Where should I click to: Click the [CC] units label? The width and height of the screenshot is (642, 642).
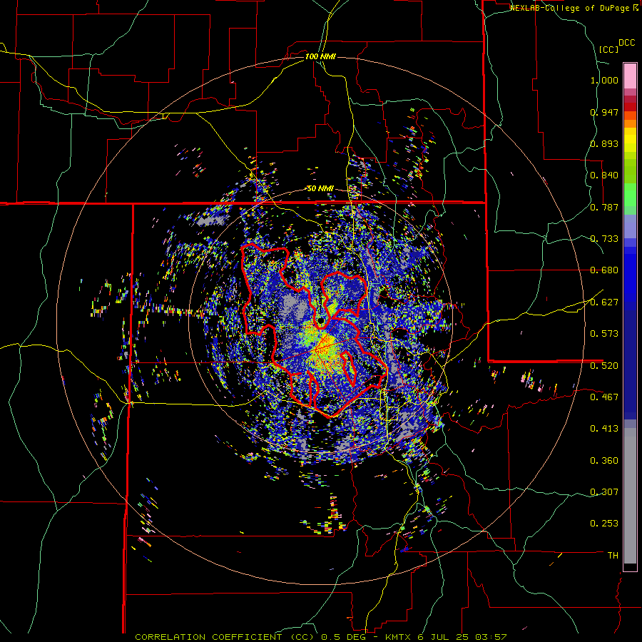pyautogui.click(x=608, y=49)
